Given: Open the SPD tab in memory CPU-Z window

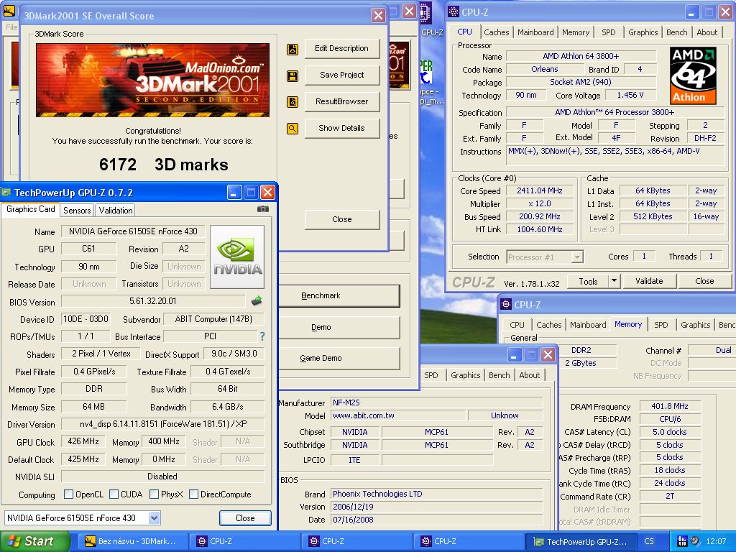Looking at the screenshot, I should click(x=661, y=325).
